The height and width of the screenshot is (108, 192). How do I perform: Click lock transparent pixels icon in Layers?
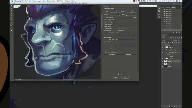pyautogui.click(x=165, y=43)
